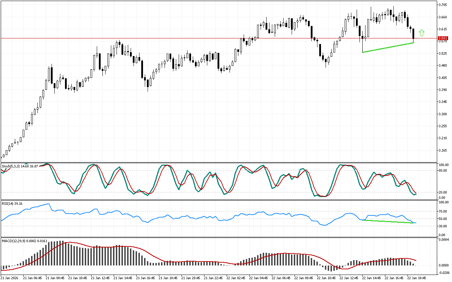Click the 21 Jan 2026 date label

[x=11, y=278]
